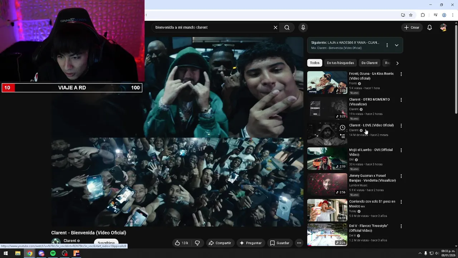This screenshot has height=258, width=458.
Task: Open Windows Start menu
Action: click(6, 253)
